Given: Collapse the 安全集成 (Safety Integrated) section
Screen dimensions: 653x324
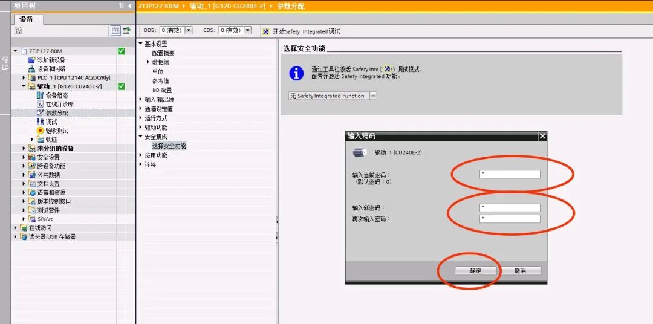Looking at the screenshot, I should [x=141, y=137].
